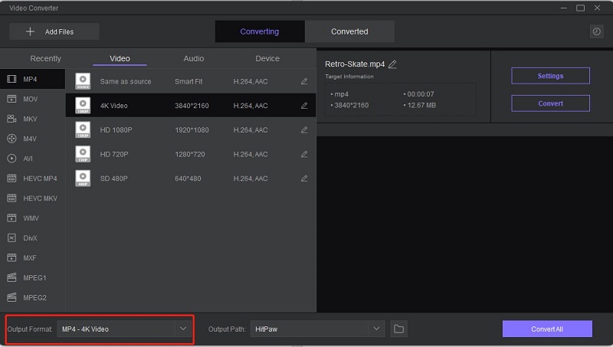Open the Converted tab
The width and height of the screenshot is (613, 347).
(349, 31)
